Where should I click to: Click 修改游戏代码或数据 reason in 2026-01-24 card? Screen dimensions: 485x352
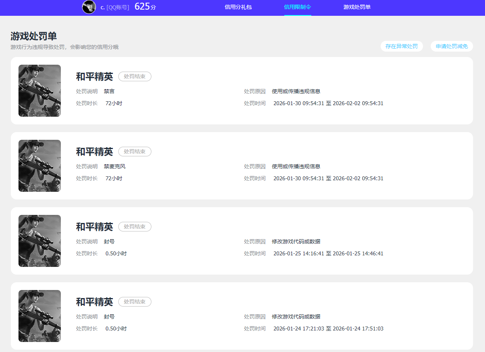(296, 317)
